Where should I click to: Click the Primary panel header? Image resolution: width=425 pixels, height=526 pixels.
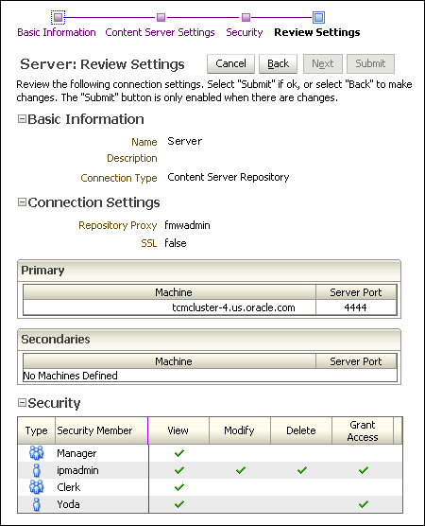coord(209,271)
